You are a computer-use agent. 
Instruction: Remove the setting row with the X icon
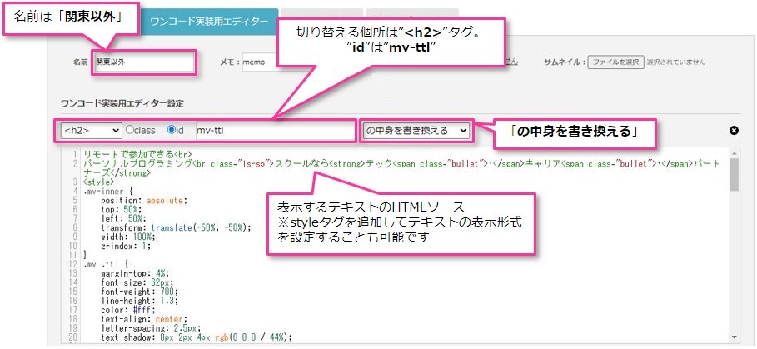click(734, 131)
